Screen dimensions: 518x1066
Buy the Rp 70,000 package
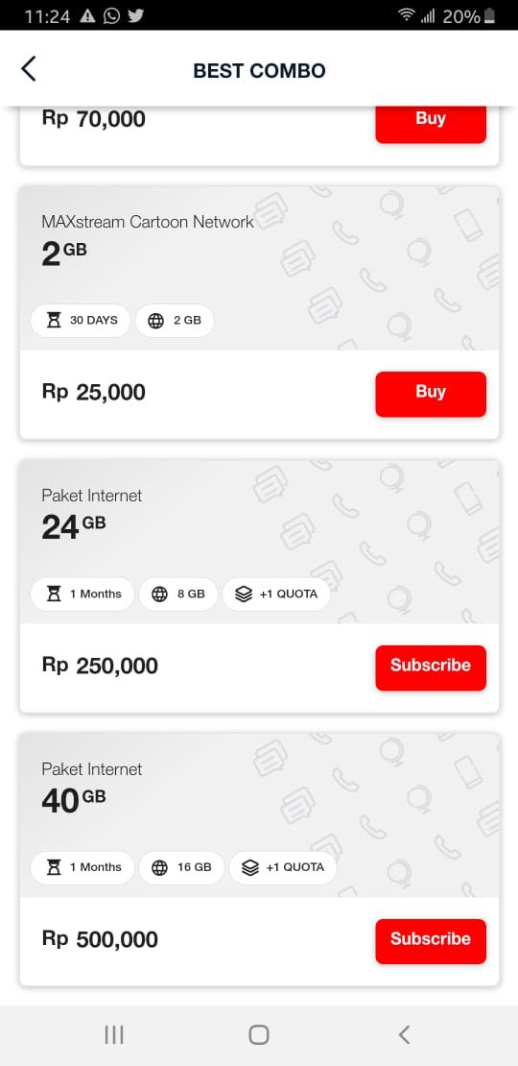[431, 122]
